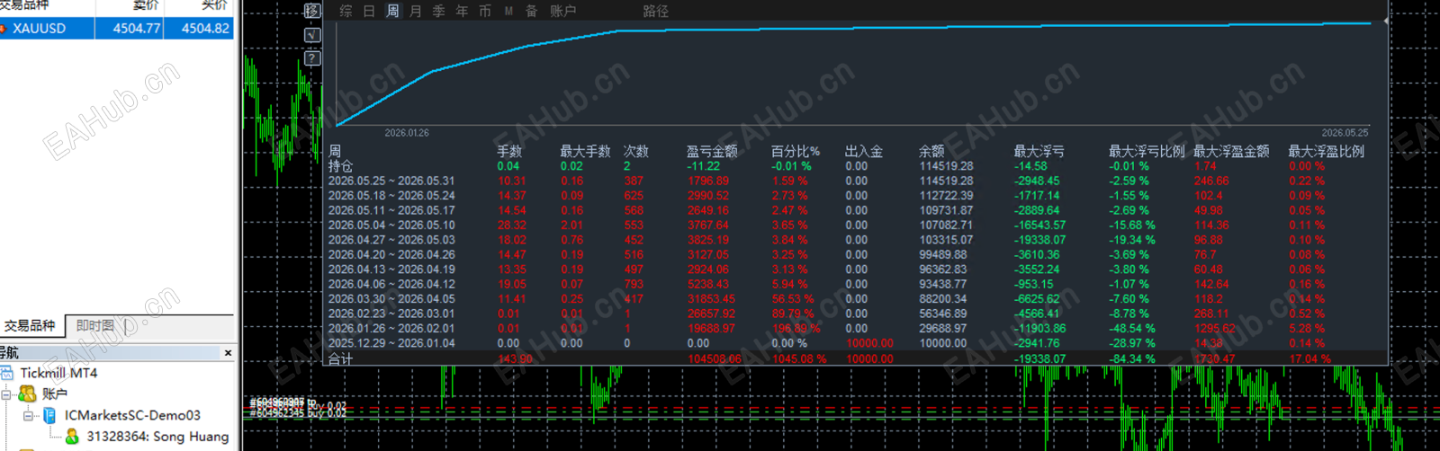Select the 2025.12.29 ~ 2026.01.04 week row
Viewport: 1440px width, 451px height.
pos(855,343)
